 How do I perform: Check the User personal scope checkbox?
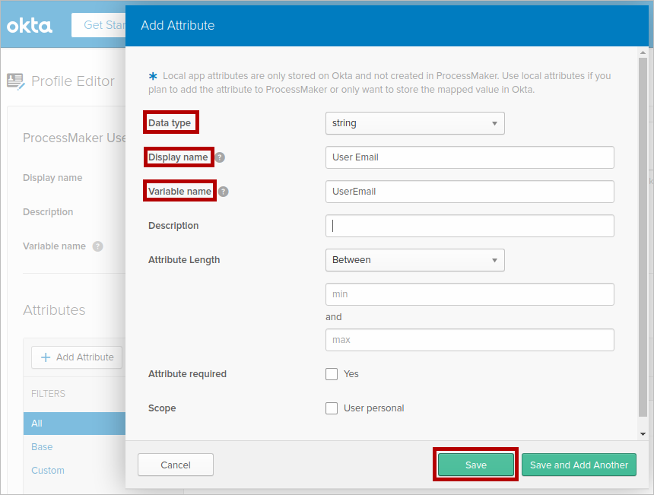click(332, 408)
